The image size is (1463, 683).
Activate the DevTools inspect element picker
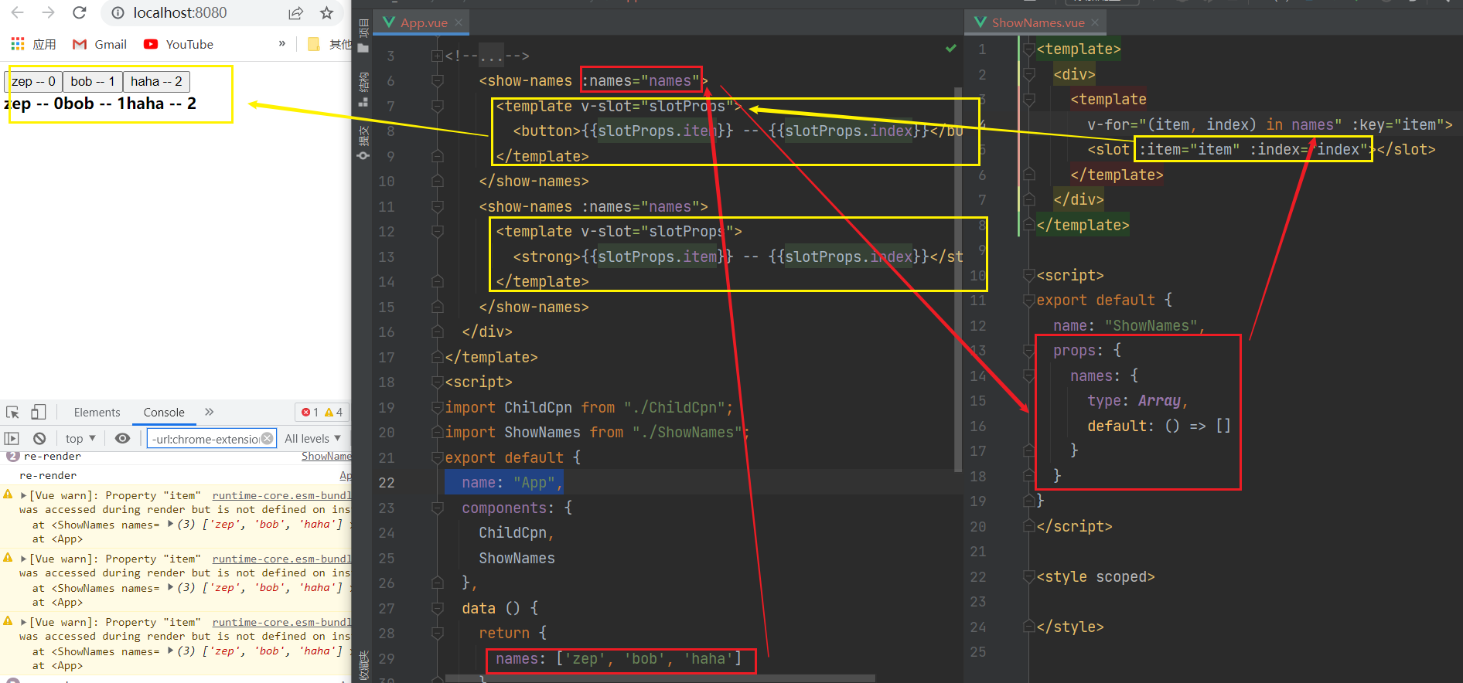[12, 412]
